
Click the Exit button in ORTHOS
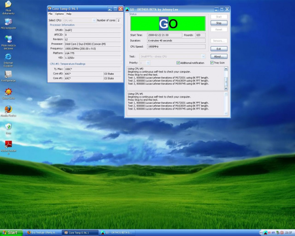click(x=219, y=49)
